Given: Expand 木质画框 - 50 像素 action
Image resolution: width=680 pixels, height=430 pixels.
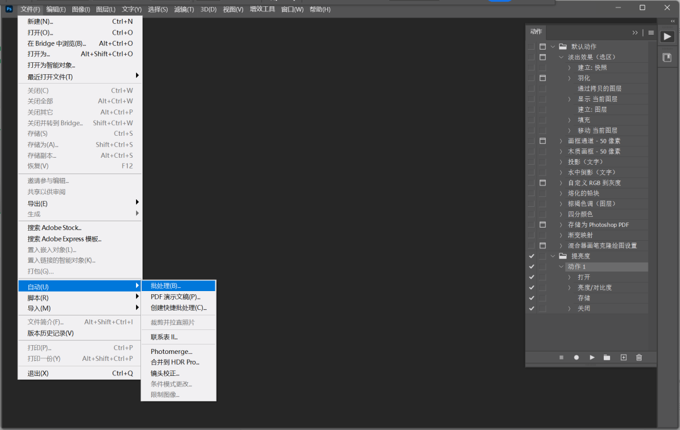Looking at the screenshot, I should coord(561,151).
